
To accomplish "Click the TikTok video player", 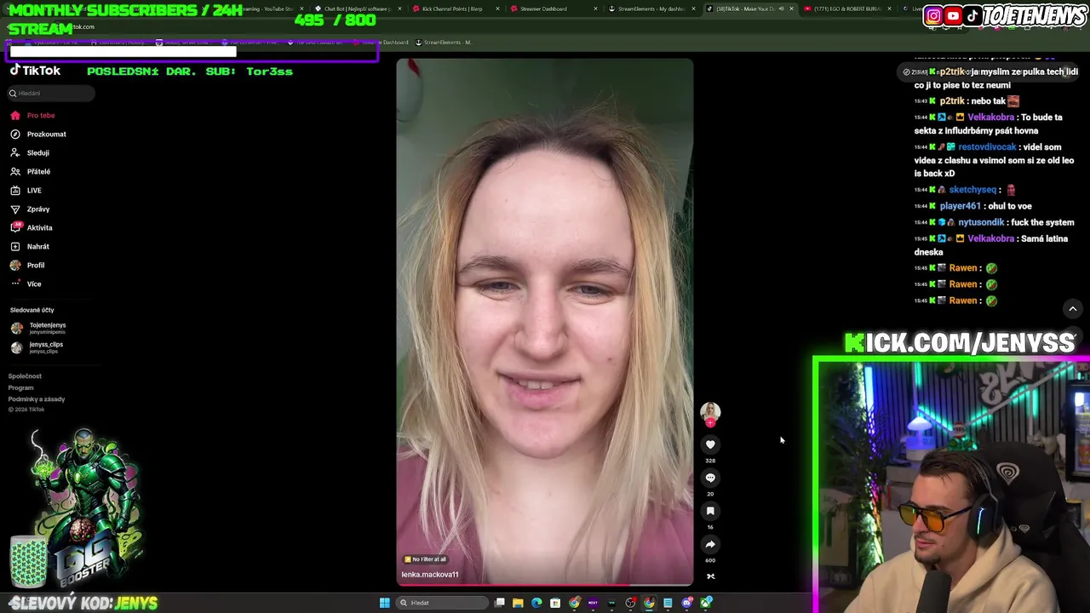I will coord(545,322).
